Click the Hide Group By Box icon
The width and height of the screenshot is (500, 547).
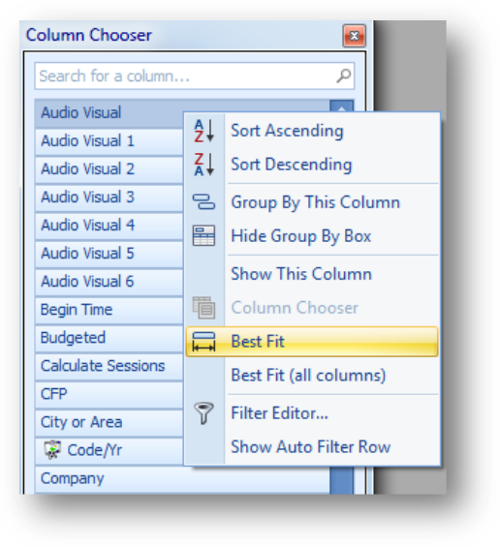(203, 236)
